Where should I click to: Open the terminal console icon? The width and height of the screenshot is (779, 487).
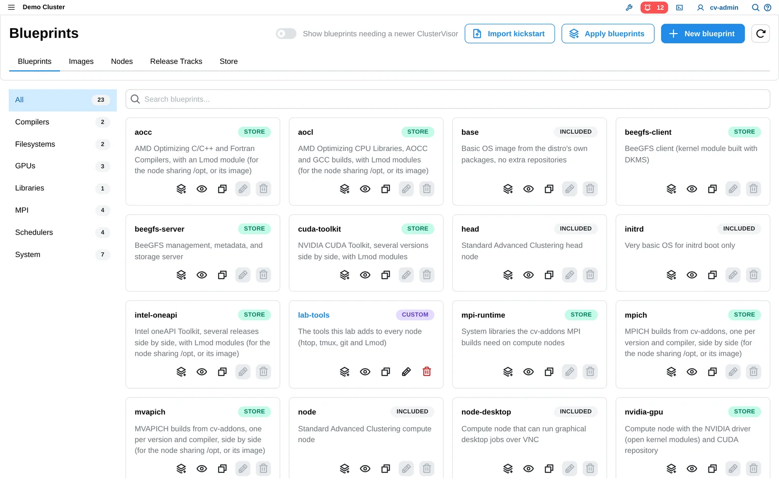tap(679, 7)
